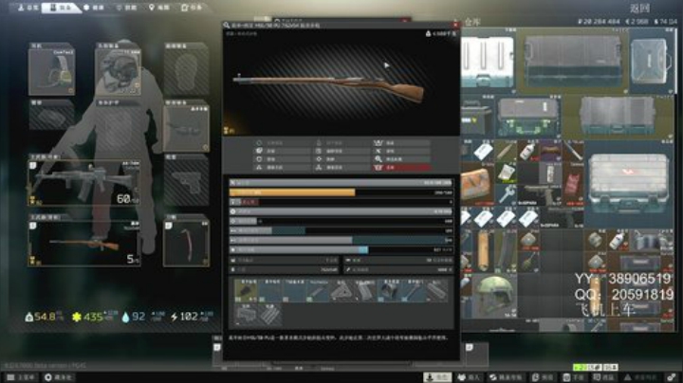This screenshot has width=683, height=383.
Task: Open the main menu button in bottom bar
Action: click(21, 377)
